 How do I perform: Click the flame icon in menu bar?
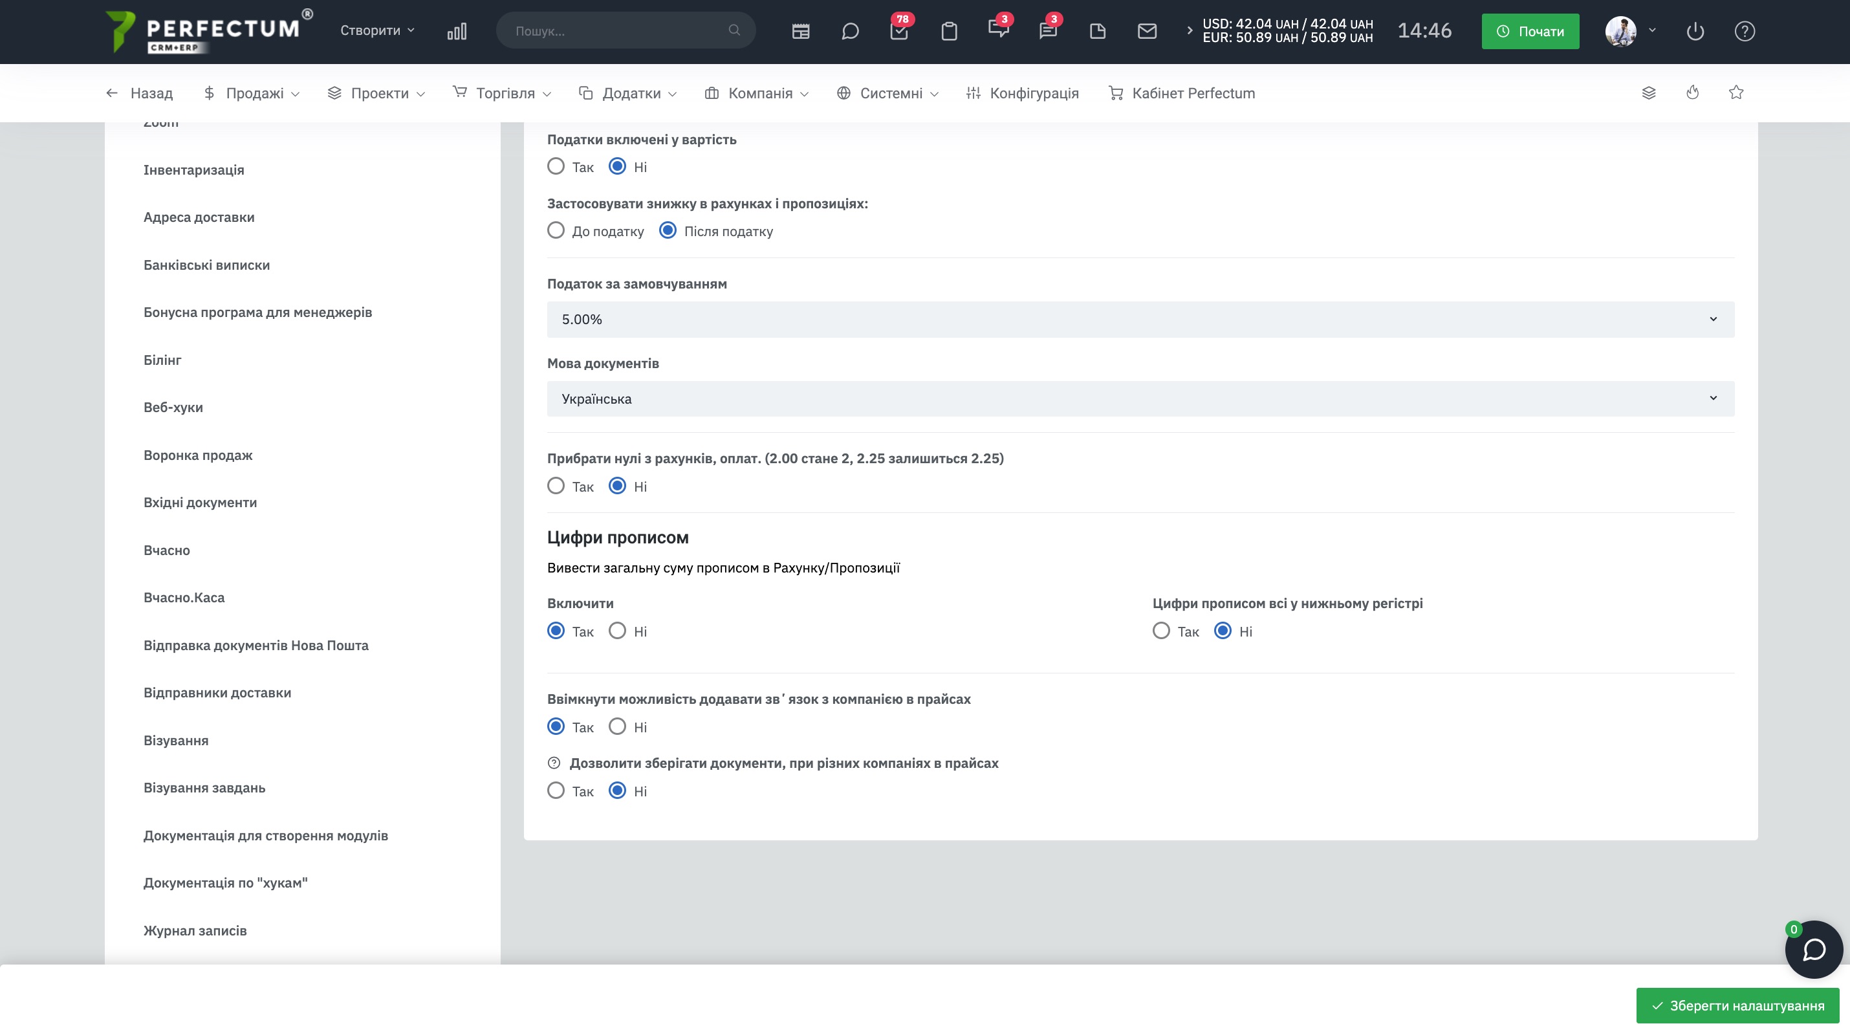click(1693, 92)
